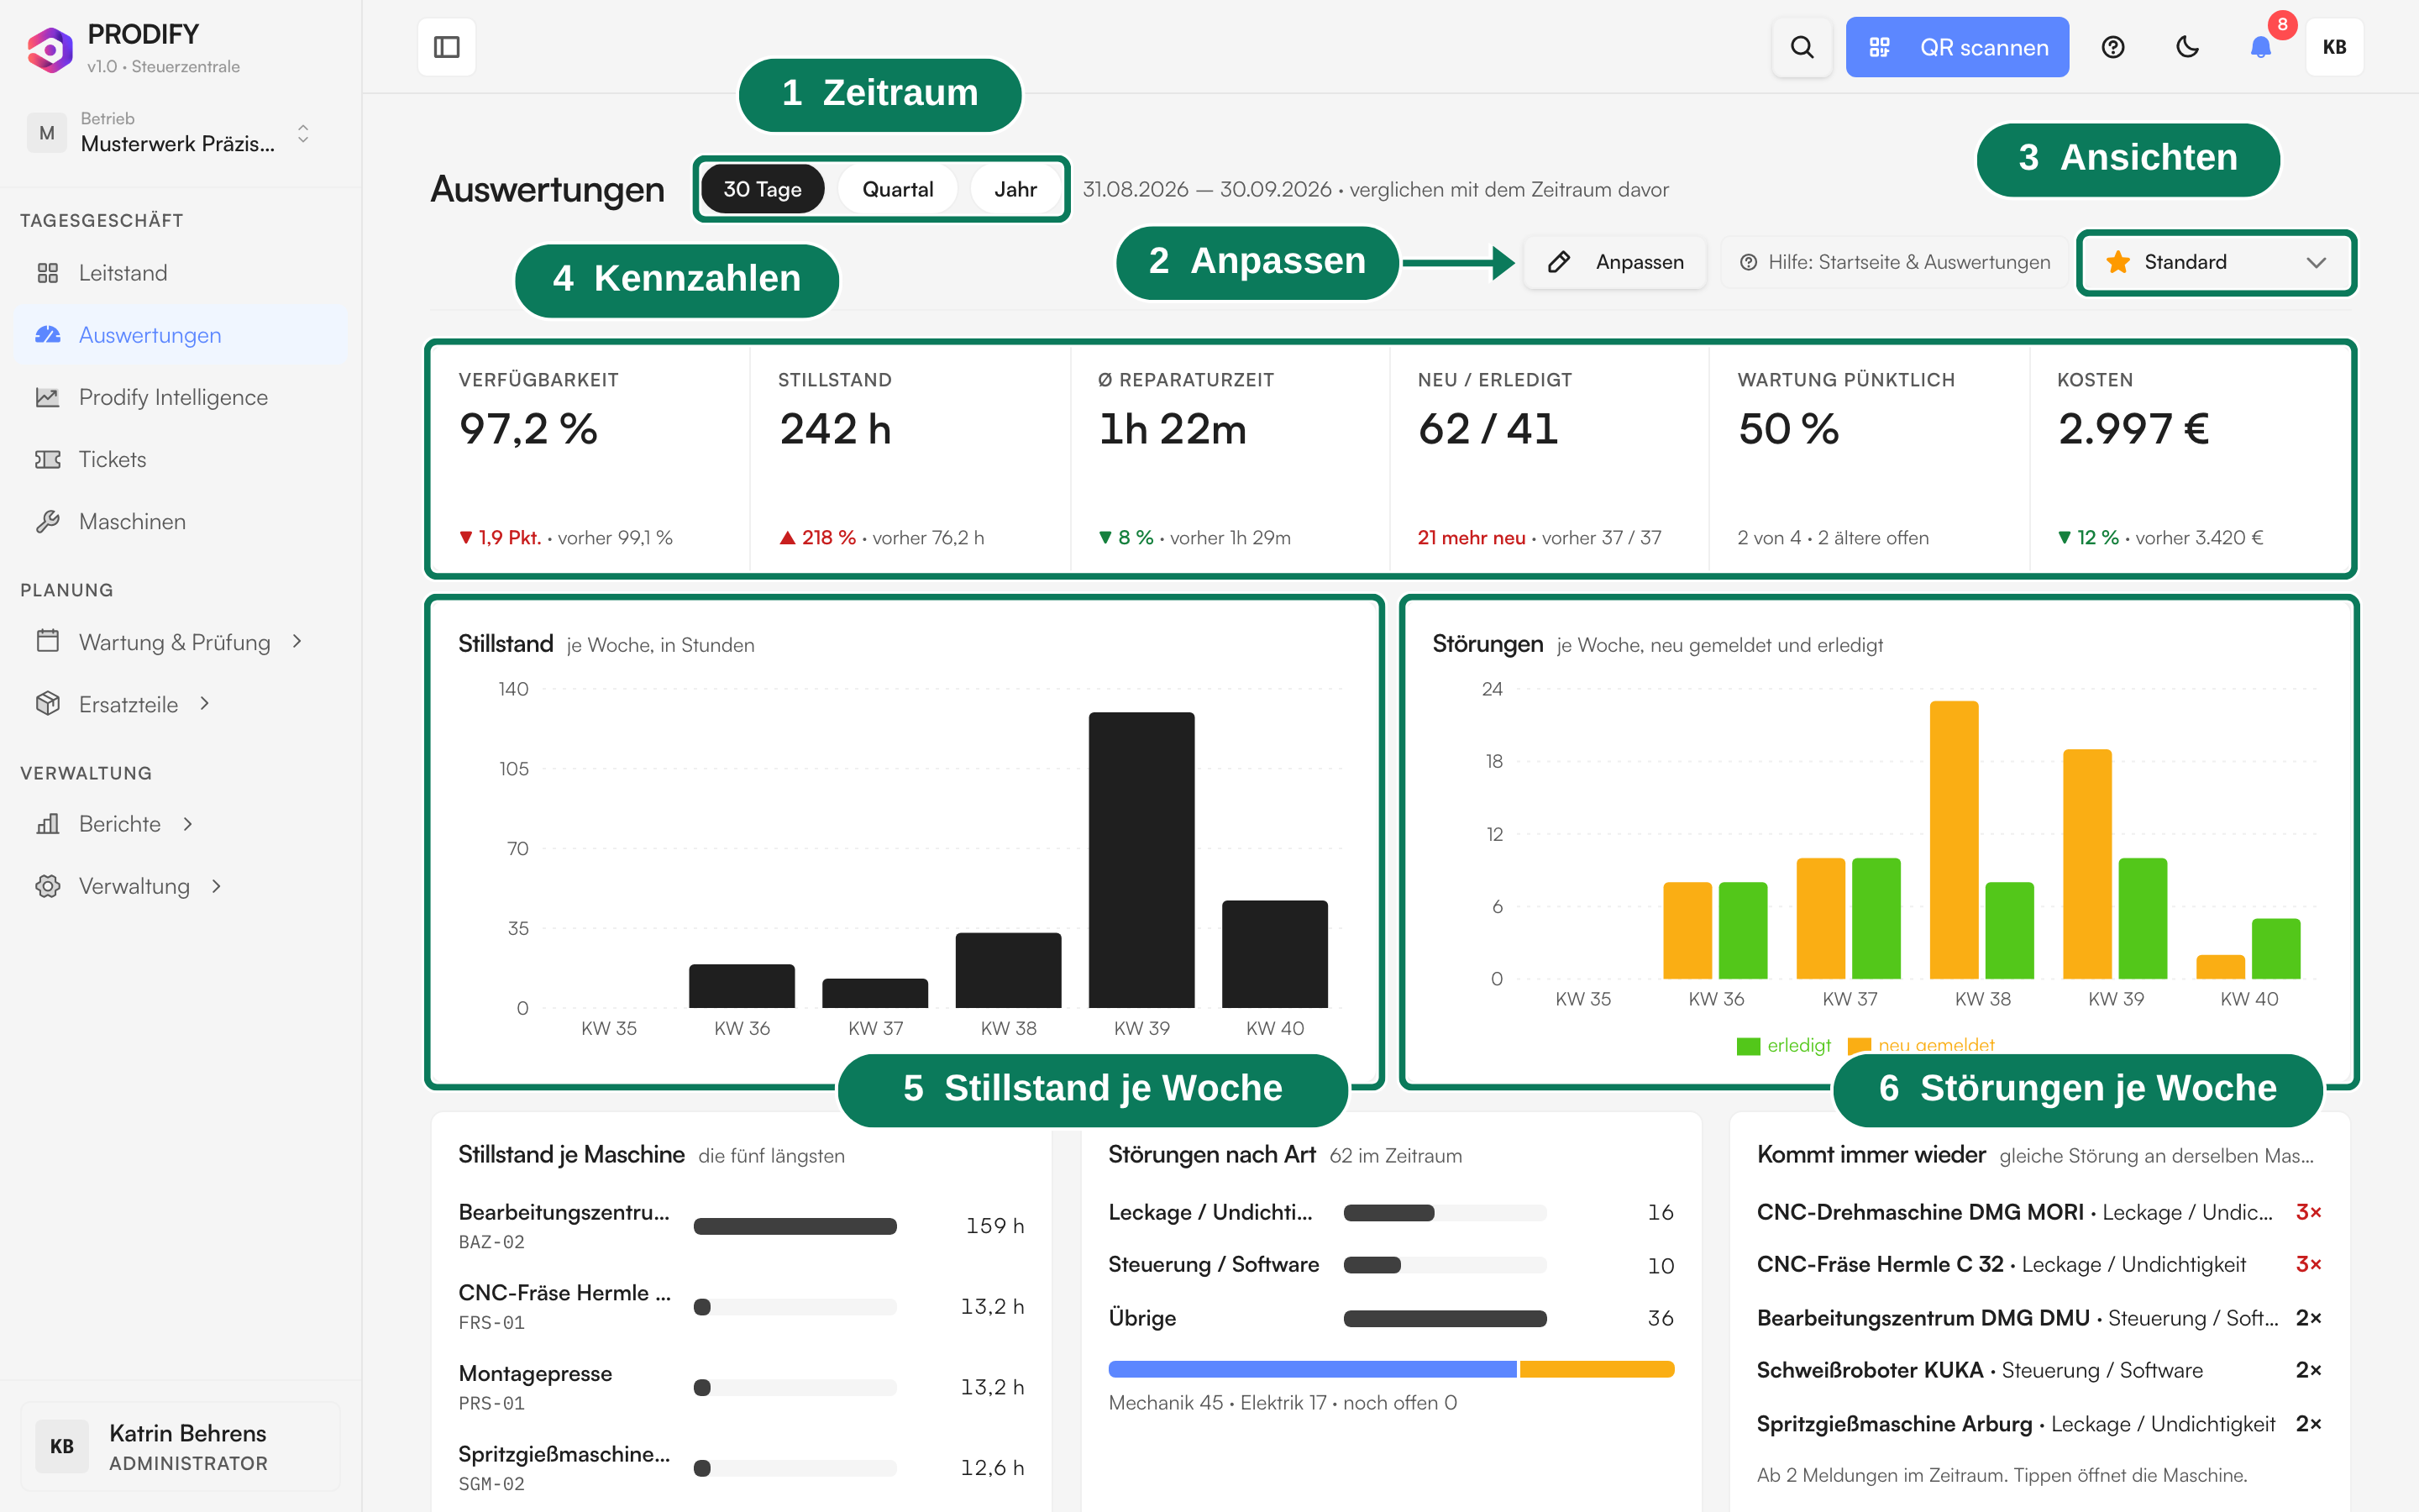The width and height of the screenshot is (2419, 1512).
Task: Open the BAZ-02 Bearbeitungszentrum row
Action: click(742, 1226)
